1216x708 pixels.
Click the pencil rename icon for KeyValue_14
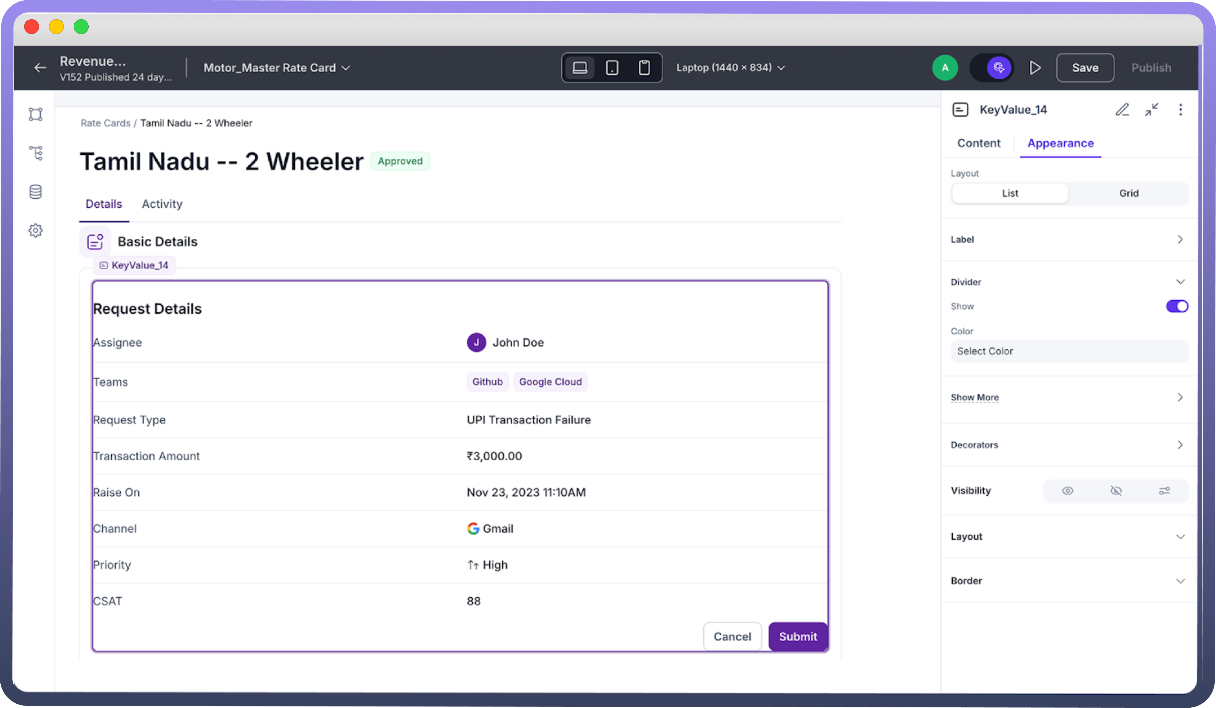[x=1122, y=110]
